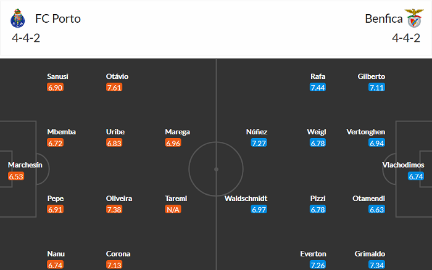Click Otávio's 7.61 rating badge
Viewport: 432px width, 270px height.
coord(114,88)
